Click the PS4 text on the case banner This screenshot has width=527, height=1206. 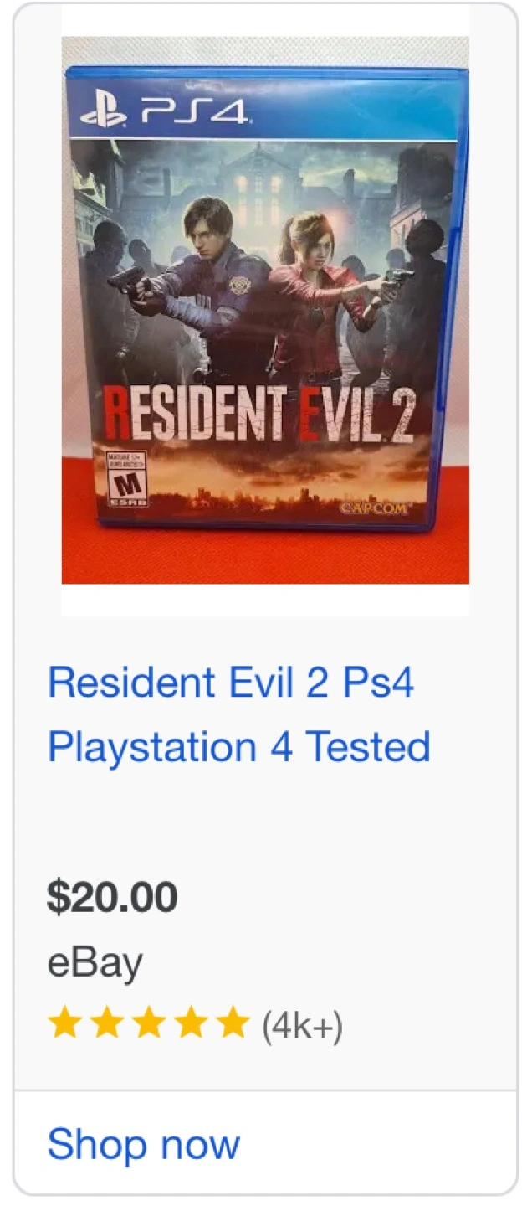click(194, 111)
